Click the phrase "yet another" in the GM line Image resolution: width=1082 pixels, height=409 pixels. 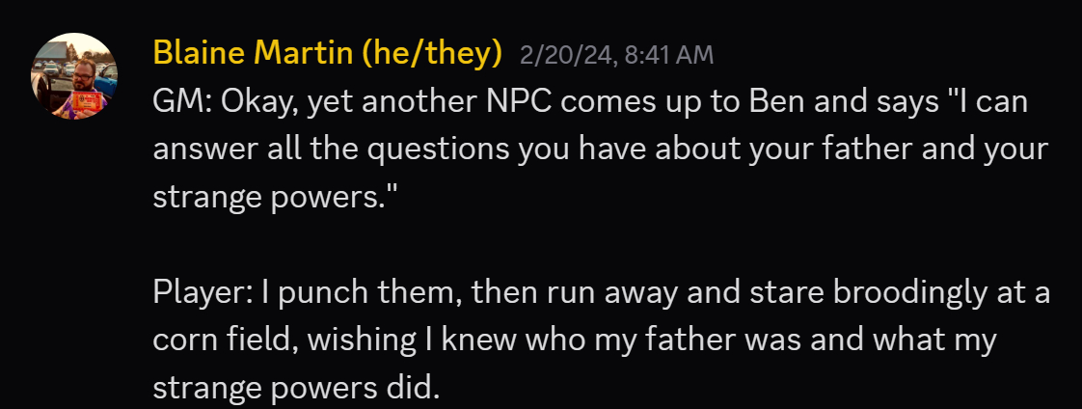click(x=390, y=103)
